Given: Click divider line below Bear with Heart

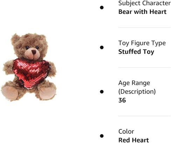Looking at the screenshot, I should tap(144, 28).
